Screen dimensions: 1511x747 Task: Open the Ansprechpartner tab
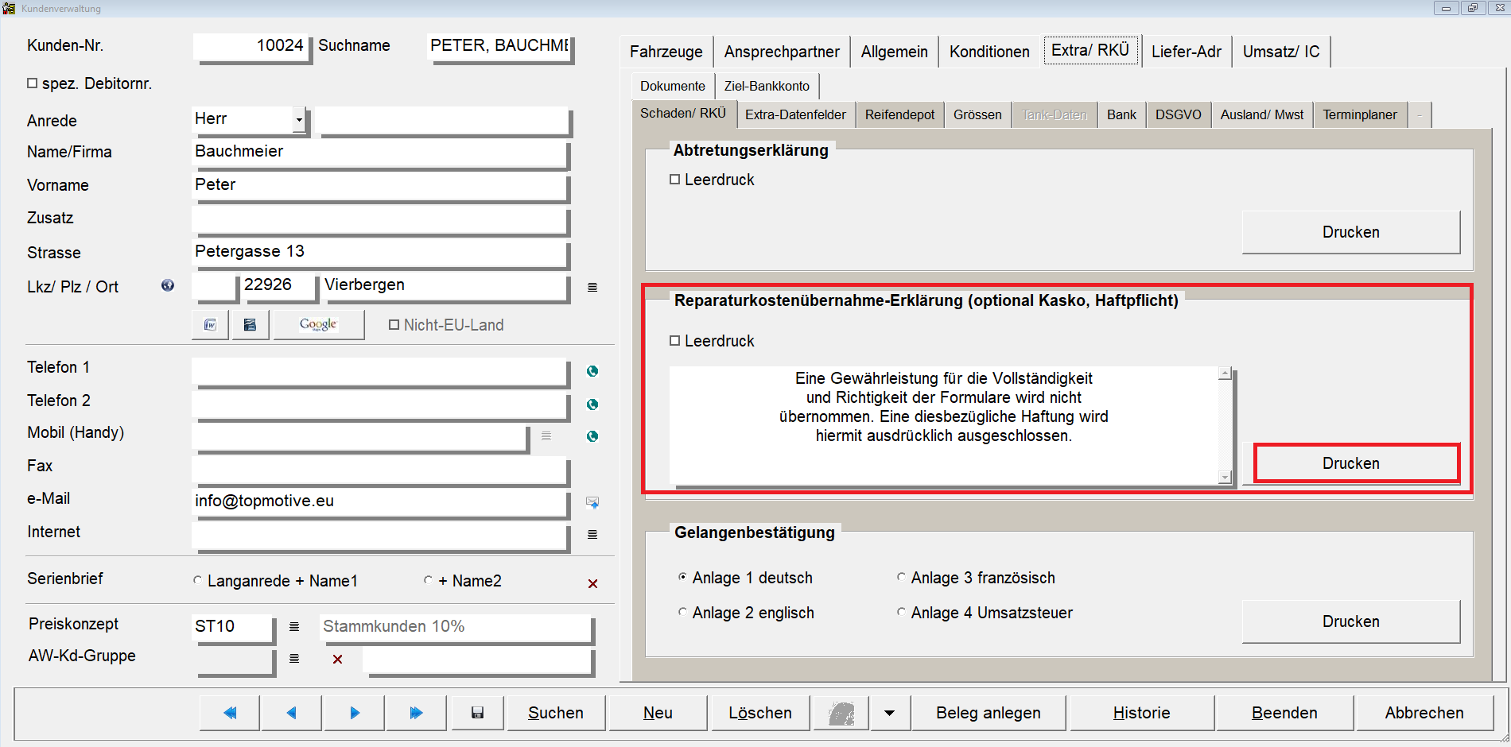(x=782, y=52)
